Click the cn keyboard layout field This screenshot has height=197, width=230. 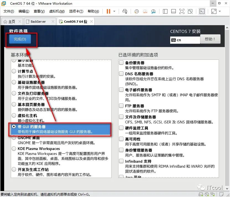185,40
